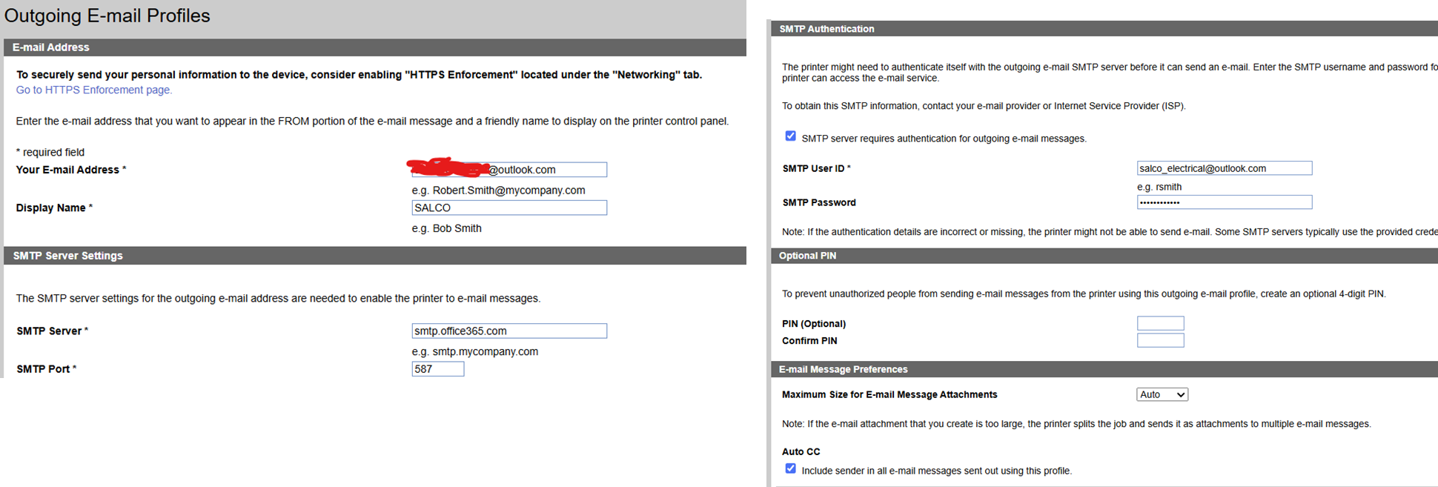
Task: Click the * required field note
Action: (x=50, y=152)
